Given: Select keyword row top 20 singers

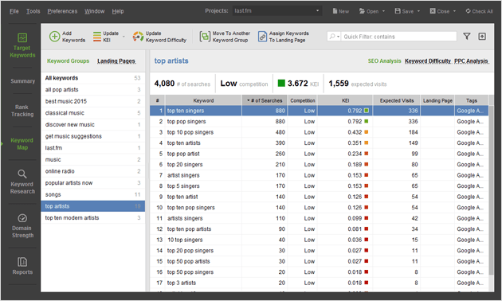Looking at the screenshot, I should (320, 164).
